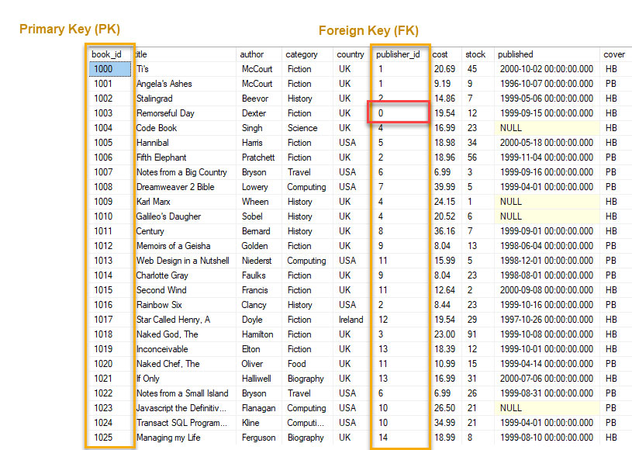Image resolution: width=632 pixels, height=450 pixels.
Task: Click the author cell Pratchett
Action: (257, 157)
